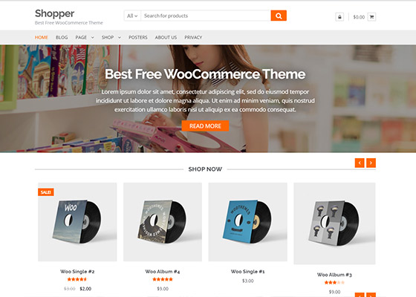
Task: Click the Woo Album #3 star rating
Action: coord(334,282)
